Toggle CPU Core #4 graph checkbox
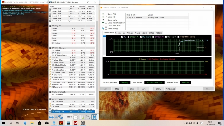 pyautogui.click(x=166, y=37)
